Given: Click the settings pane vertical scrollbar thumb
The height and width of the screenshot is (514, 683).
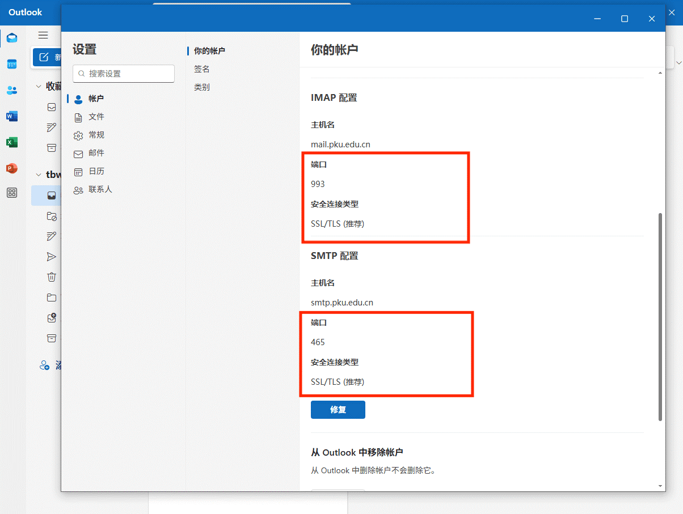Looking at the screenshot, I should tap(660, 317).
